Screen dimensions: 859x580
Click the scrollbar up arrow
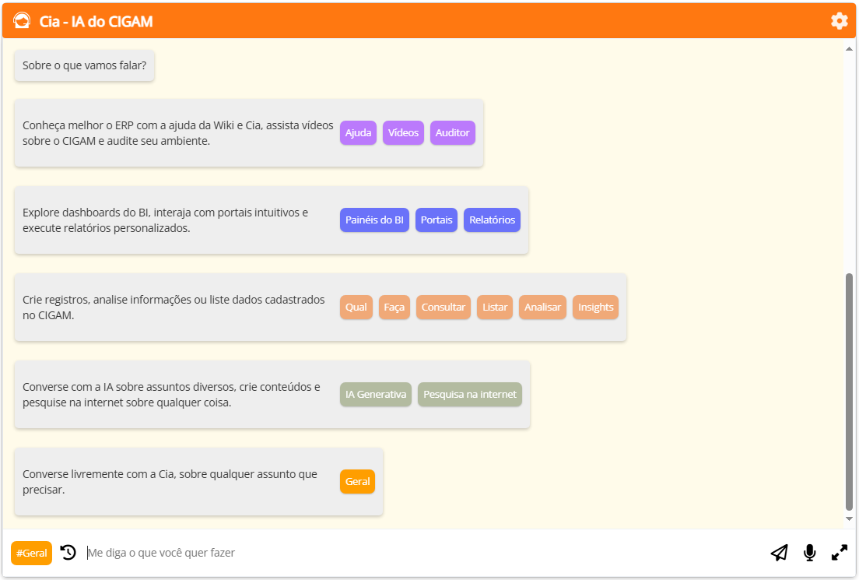(849, 49)
